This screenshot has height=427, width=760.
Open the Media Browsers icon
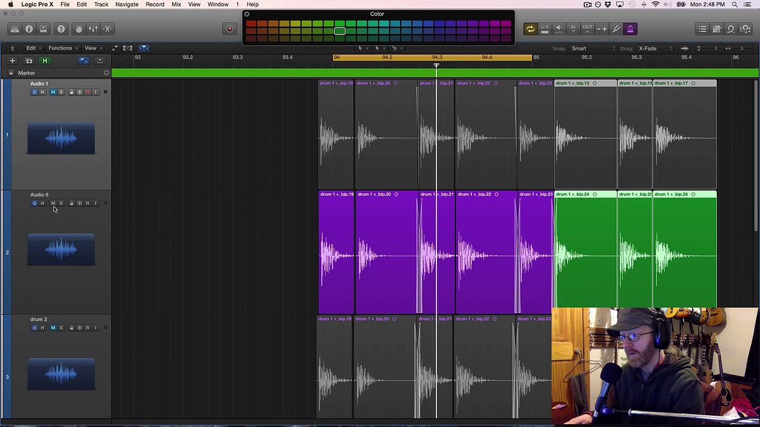pos(745,28)
